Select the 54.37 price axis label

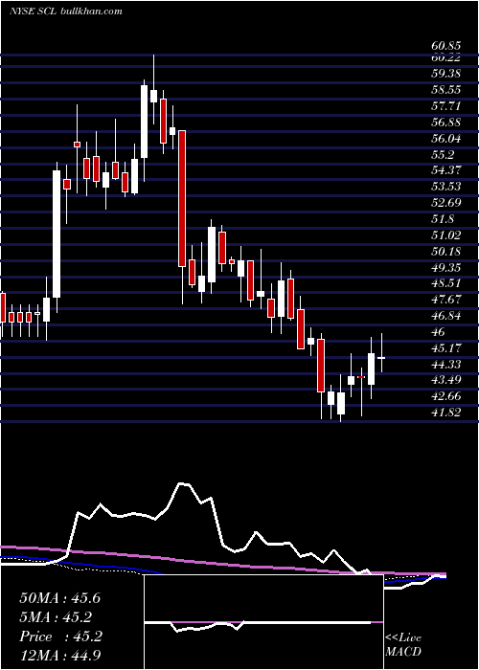coord(445,170)
